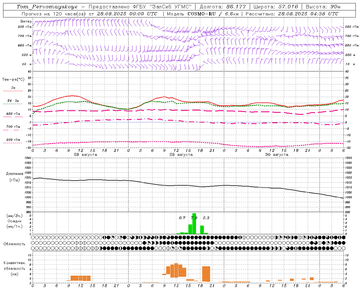Screen dimensions: 360x288
Task: Click the longitude value 86.177
Action: pos(236,7)
